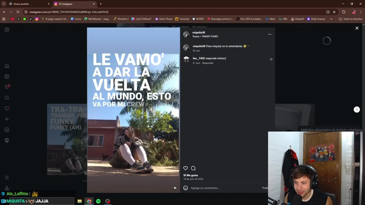Open Search from the sidebar

[7, 98]
